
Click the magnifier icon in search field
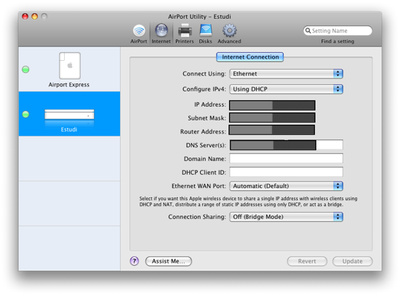point(308,30)
